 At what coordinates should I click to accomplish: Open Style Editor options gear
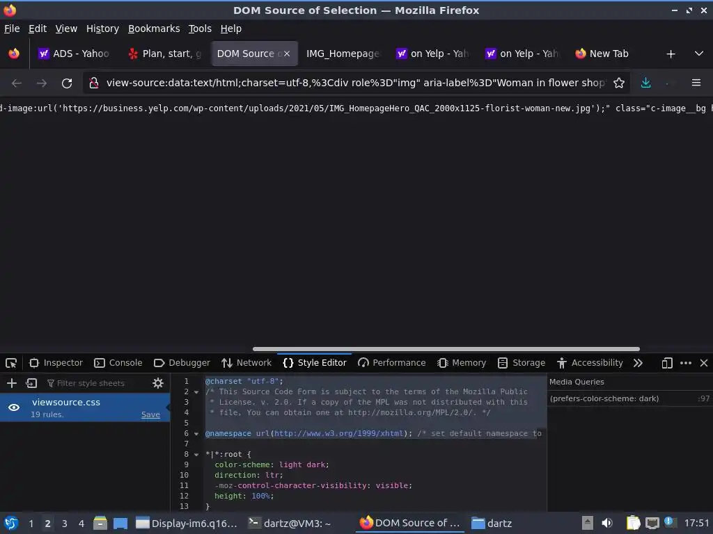[x=158, y=383]
